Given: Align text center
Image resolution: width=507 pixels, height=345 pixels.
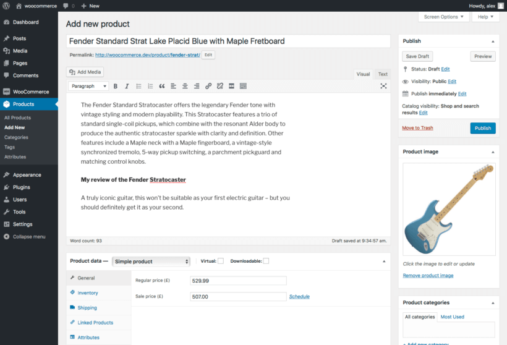Looking at the screenshot, I should 185,86.
